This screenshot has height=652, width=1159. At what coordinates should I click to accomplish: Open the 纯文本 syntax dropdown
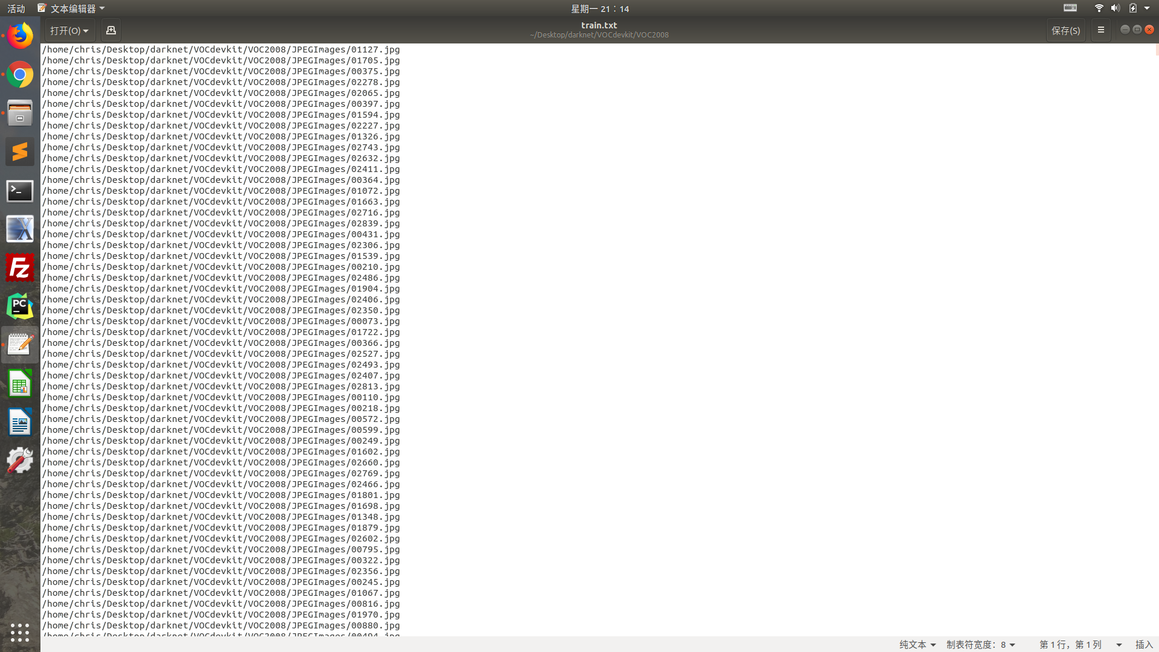click(917, 645)
